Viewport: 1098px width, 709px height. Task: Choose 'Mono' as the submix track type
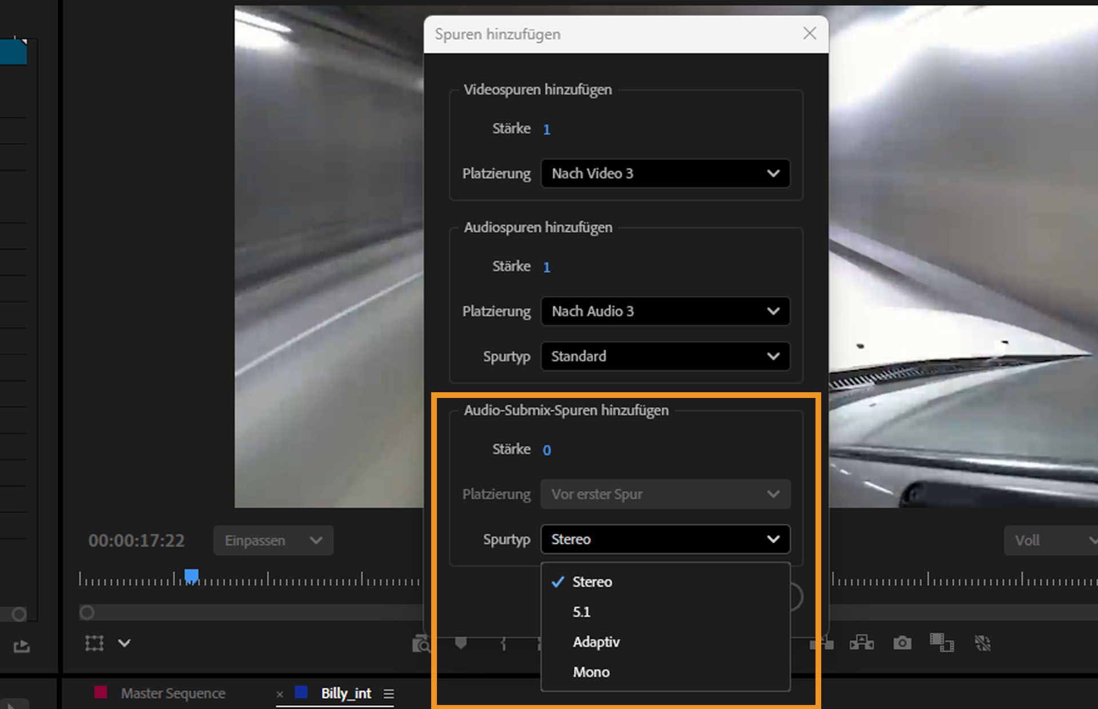(x=591, y=672)
